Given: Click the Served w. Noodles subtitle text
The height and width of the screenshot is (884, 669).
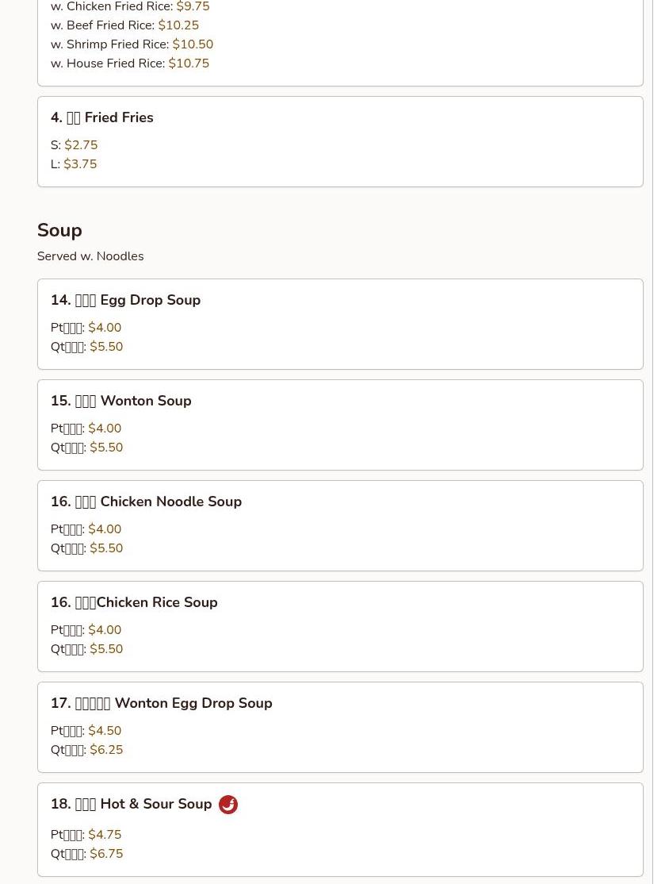Looking at the screenshot, I should point(90,256).
